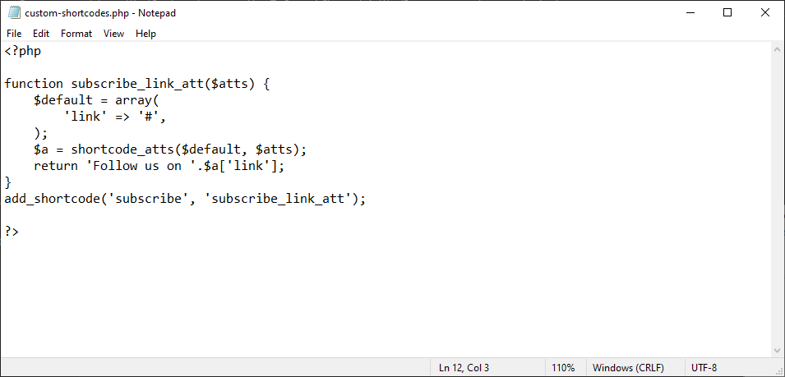Open the Help menu
785x377 pixels.
[x=145, y=34]
